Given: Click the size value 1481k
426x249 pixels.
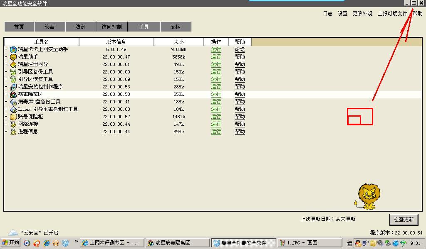Looking at the screenshot, I should [179, 117].
